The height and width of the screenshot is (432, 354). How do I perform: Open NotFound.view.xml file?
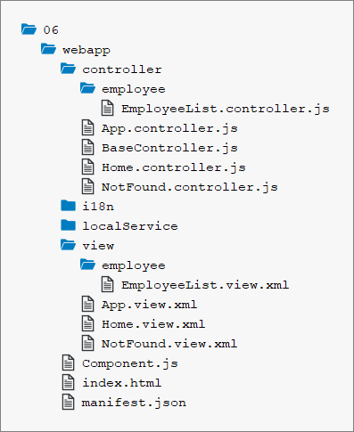coord(169,344)
